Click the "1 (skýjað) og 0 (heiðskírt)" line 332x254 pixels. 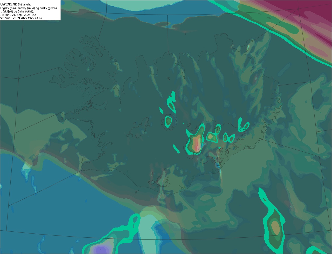[17, 11]
